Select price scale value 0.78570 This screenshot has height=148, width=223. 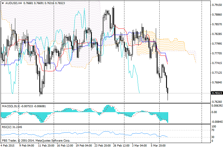click(217, 24)
